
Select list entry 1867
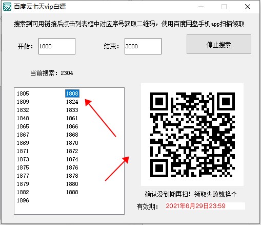pyautogui.click(x=23, y=135)
